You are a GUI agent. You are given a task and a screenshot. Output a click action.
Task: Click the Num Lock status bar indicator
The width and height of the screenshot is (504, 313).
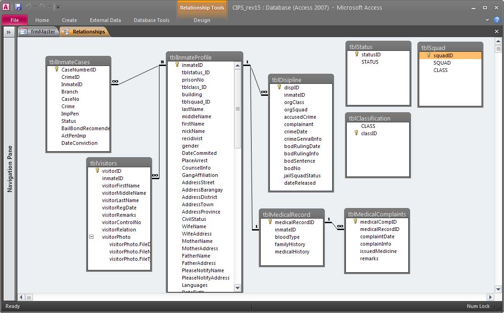pos(478,306)
